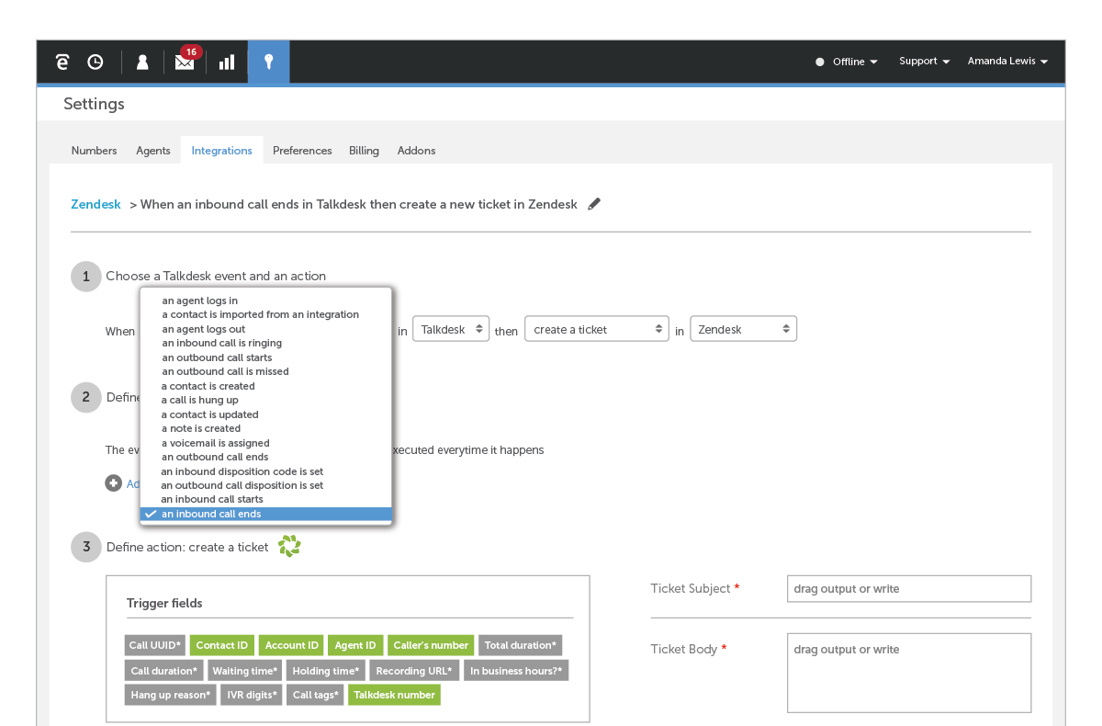Switch to the Agents tab

coord(153,151)
